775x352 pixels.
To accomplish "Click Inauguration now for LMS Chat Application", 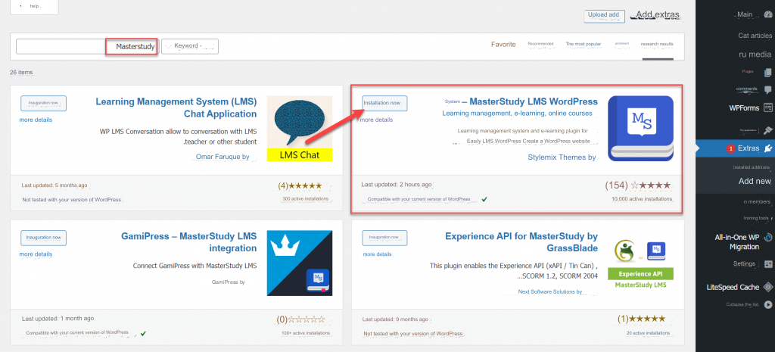I will click(x=43, y=103).
